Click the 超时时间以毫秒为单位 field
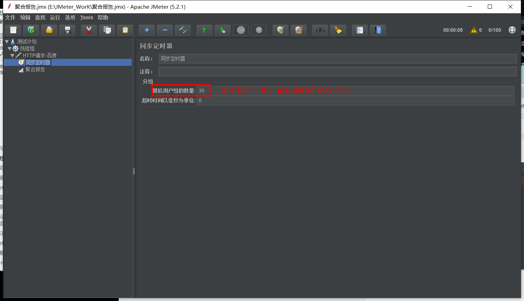524x301 pixels. click(x=355, y=100)
